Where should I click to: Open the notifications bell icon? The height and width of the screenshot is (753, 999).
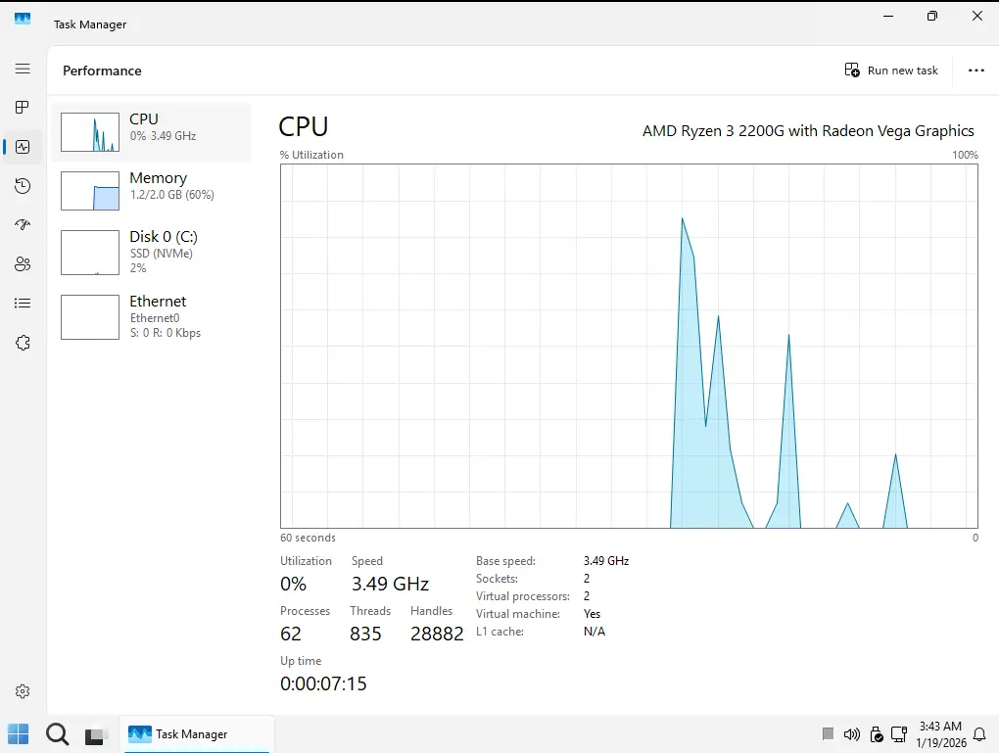click(x=979, y=733)
